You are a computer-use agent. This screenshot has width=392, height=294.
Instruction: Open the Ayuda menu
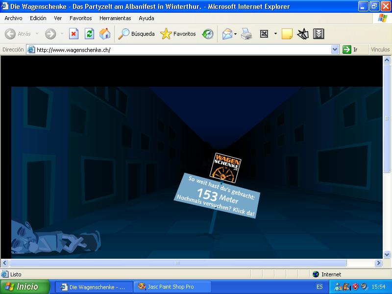(x=146, y=18)
